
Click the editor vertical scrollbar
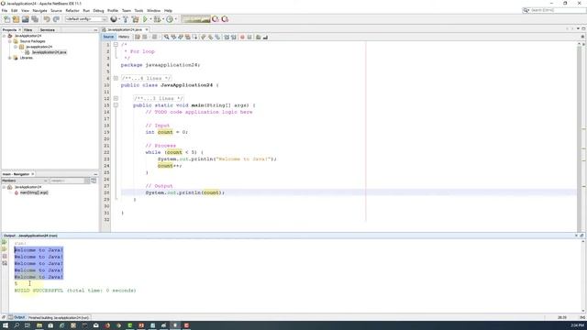coord(579,137)
